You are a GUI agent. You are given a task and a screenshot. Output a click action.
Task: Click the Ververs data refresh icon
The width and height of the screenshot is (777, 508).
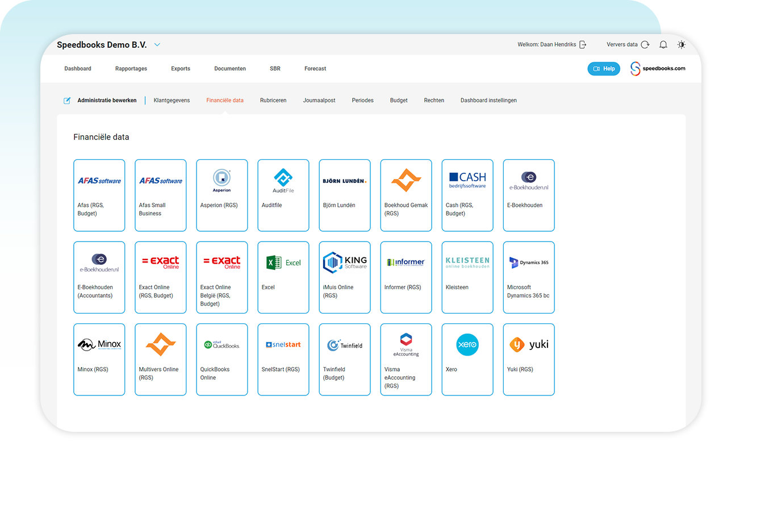[x=645, y=44]
